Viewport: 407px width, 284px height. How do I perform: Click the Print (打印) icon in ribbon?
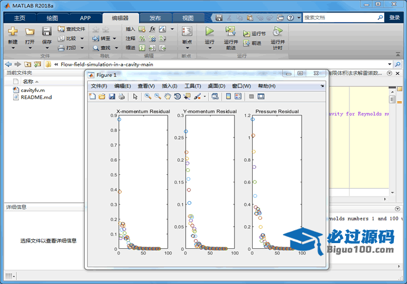[x=61, y=48]
